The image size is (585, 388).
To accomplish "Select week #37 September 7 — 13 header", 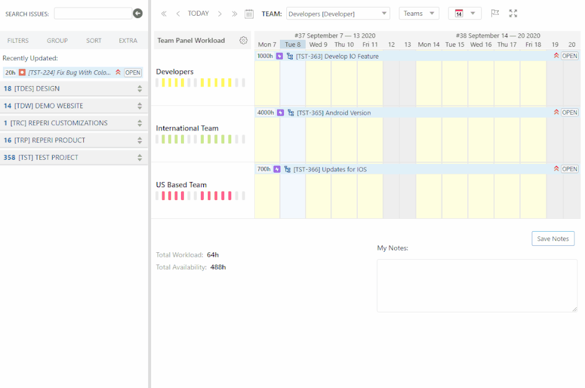I will tap(334, 36).
